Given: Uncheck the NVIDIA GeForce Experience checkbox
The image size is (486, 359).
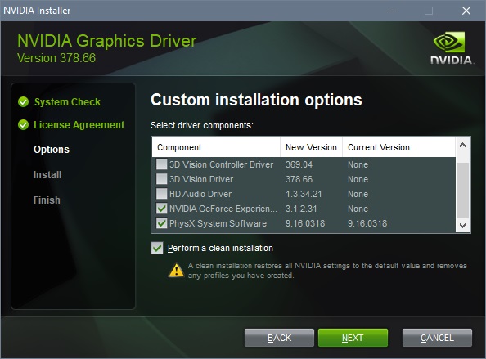Looking at the screenshot, I should (x=161, y=209).
